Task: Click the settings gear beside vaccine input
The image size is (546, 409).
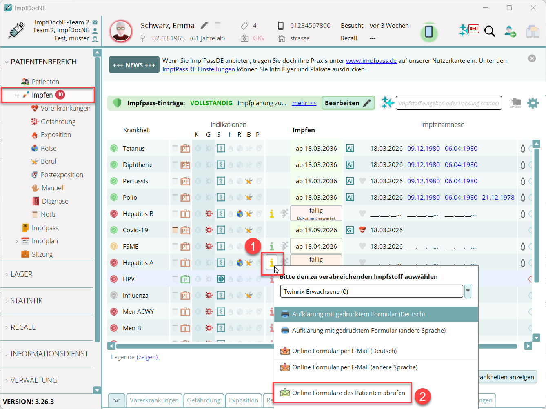Action: (533, 103)
